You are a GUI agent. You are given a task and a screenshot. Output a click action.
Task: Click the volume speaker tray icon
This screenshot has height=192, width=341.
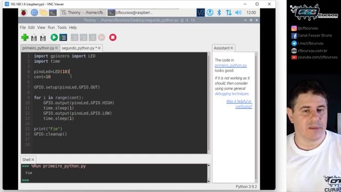tap(238, 13)
